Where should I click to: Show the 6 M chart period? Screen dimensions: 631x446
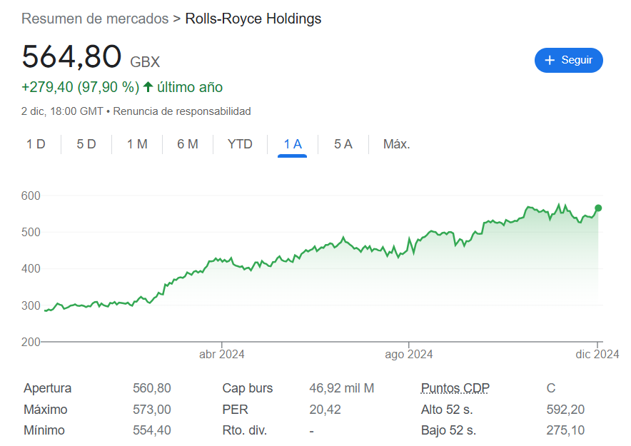click(188, 144)
